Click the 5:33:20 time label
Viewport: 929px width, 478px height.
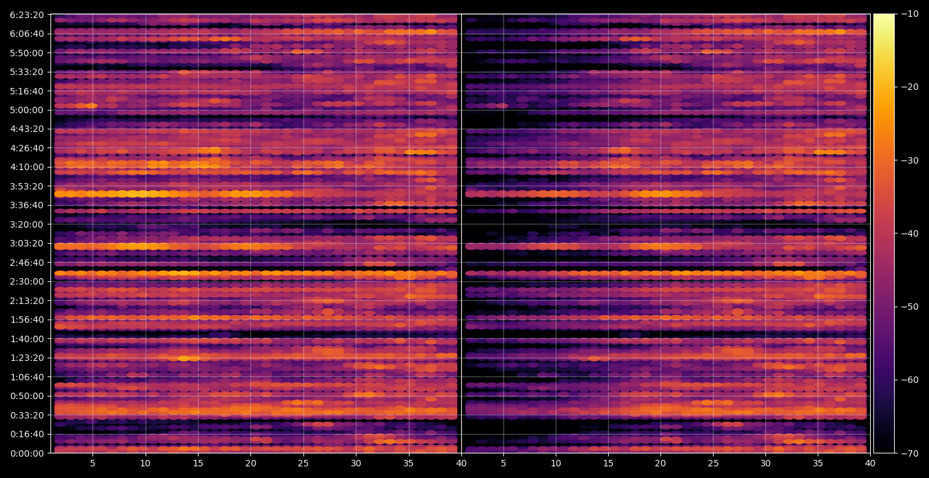point(27,72)
